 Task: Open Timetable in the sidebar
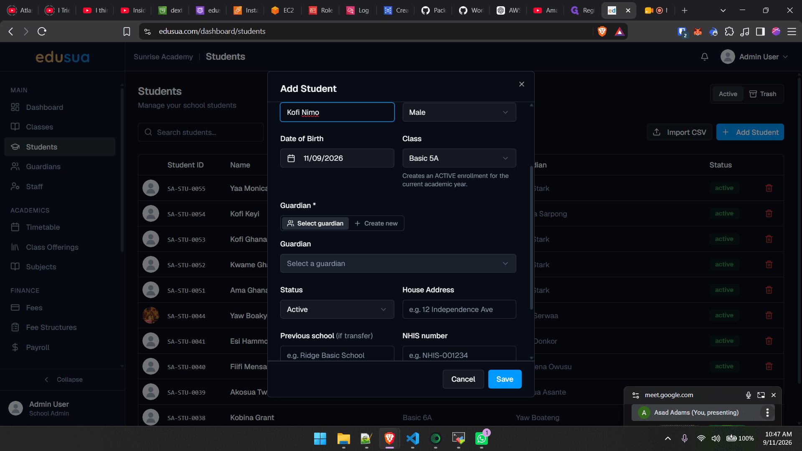pyautogui.click(x=60, y=227)
